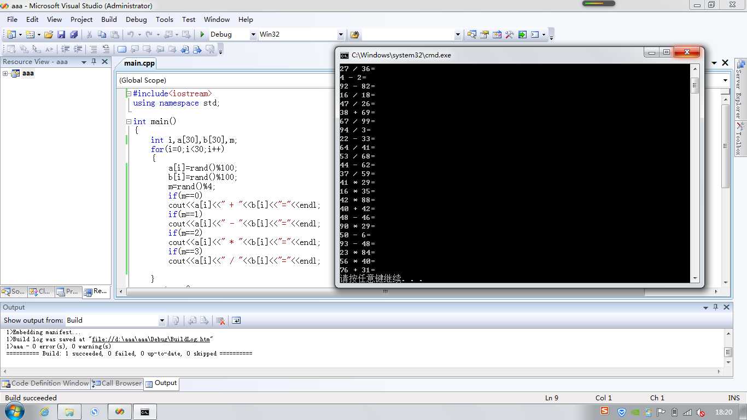747x420 pixels.
Task: Collapse the int main() code block
Action: (x=129, y=122)
